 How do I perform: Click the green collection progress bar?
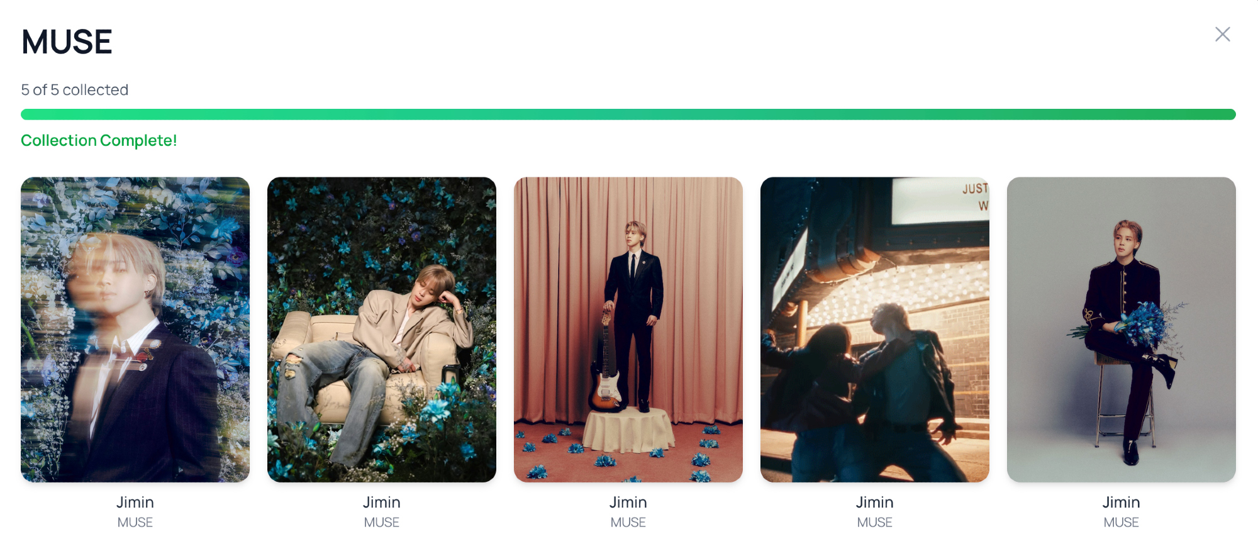click(628, 114)
